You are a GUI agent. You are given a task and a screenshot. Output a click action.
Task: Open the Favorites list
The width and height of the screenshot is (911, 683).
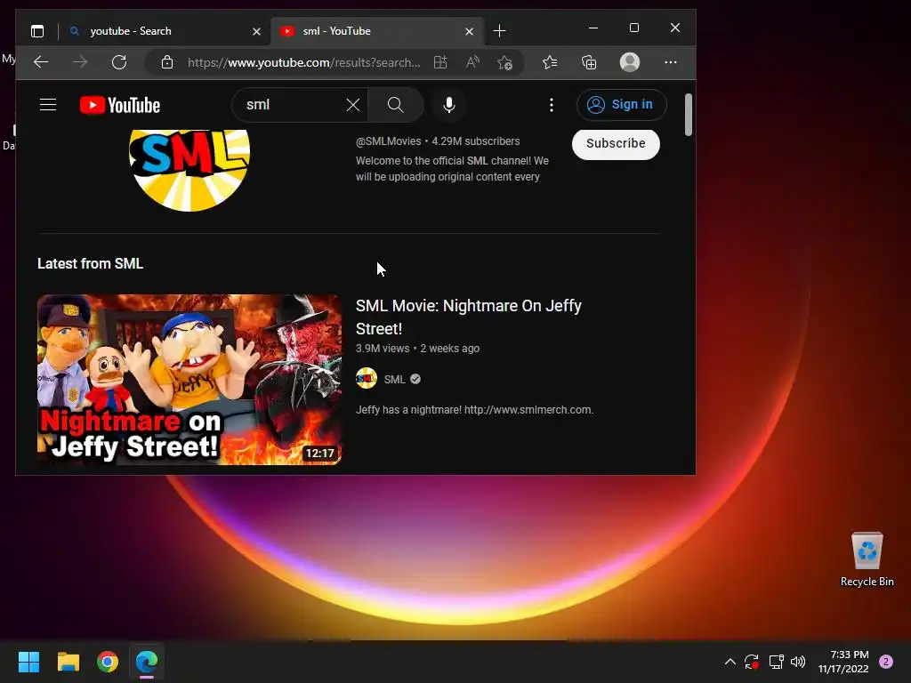coord(550,62)
